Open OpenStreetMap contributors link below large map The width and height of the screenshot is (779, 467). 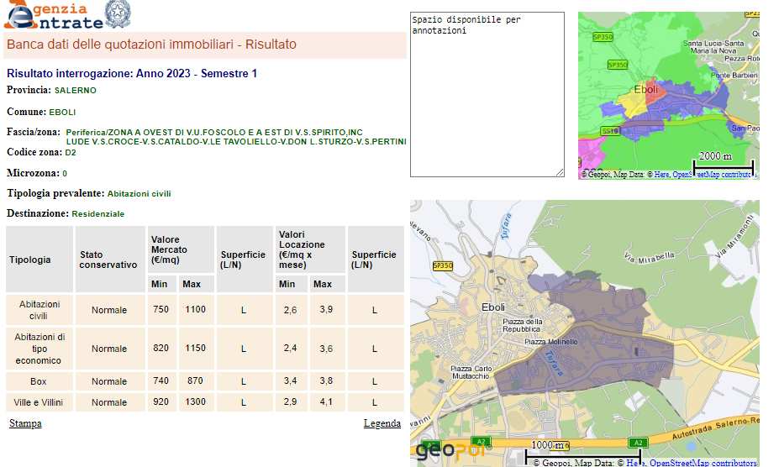point(703,462)
